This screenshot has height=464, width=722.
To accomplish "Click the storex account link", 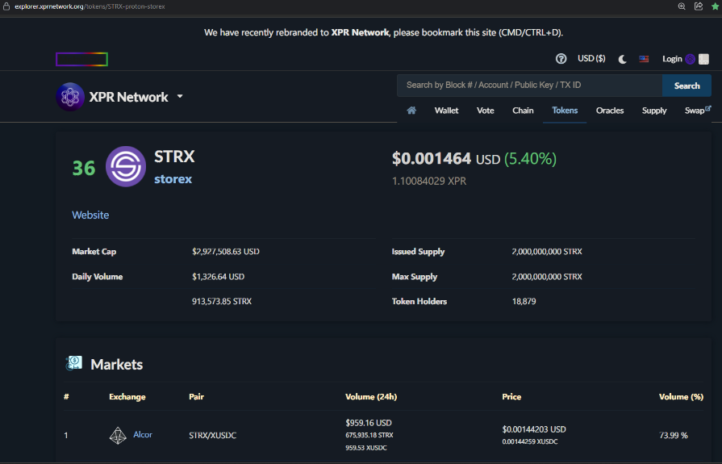I will [x=173, y=179].
